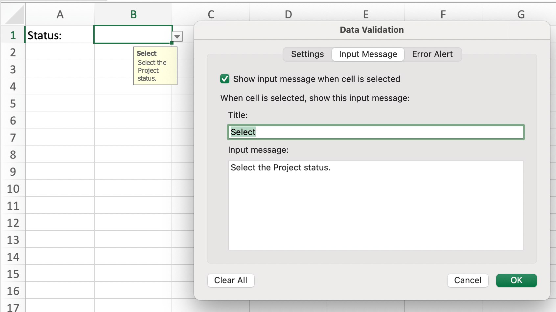Click inside the Input message text area
Screen dimensions: 556x312
point(376,205)
